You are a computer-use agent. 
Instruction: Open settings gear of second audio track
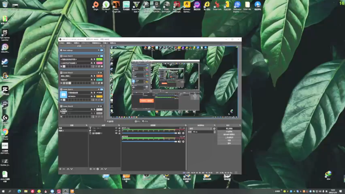coord(183,142)
